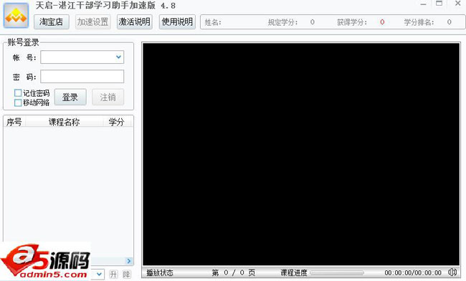Click the course list scroll right arrow
Screen dimensions: 466x281
click(128, 261)
